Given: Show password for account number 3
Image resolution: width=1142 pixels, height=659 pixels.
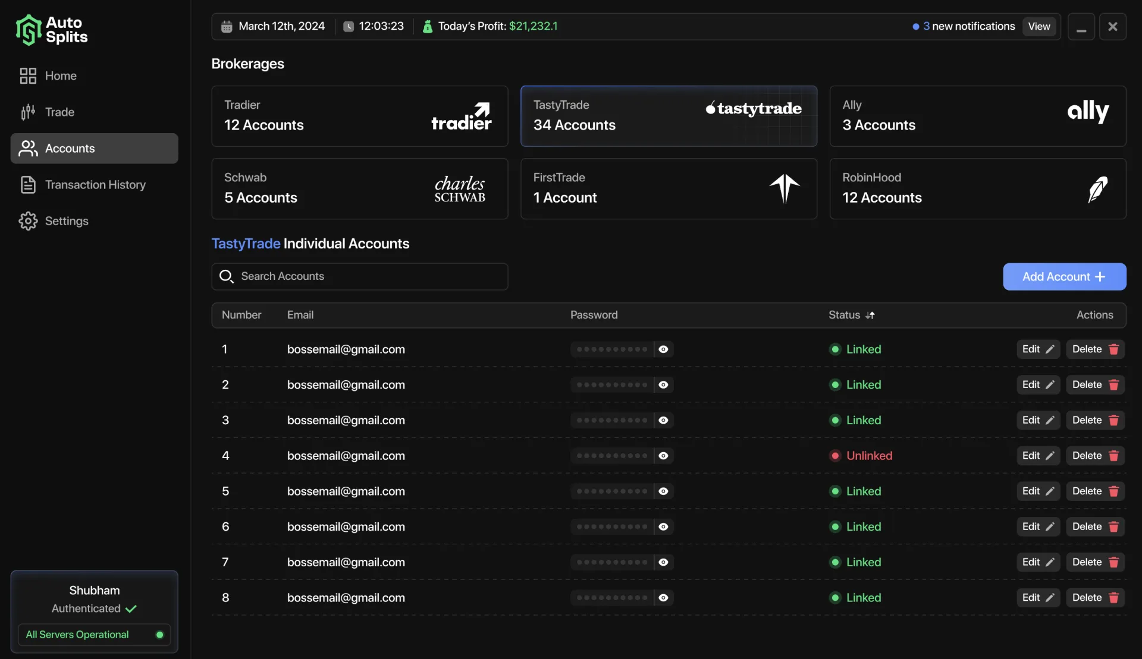Looking at the screenshot, I should [x=663, y=420].
